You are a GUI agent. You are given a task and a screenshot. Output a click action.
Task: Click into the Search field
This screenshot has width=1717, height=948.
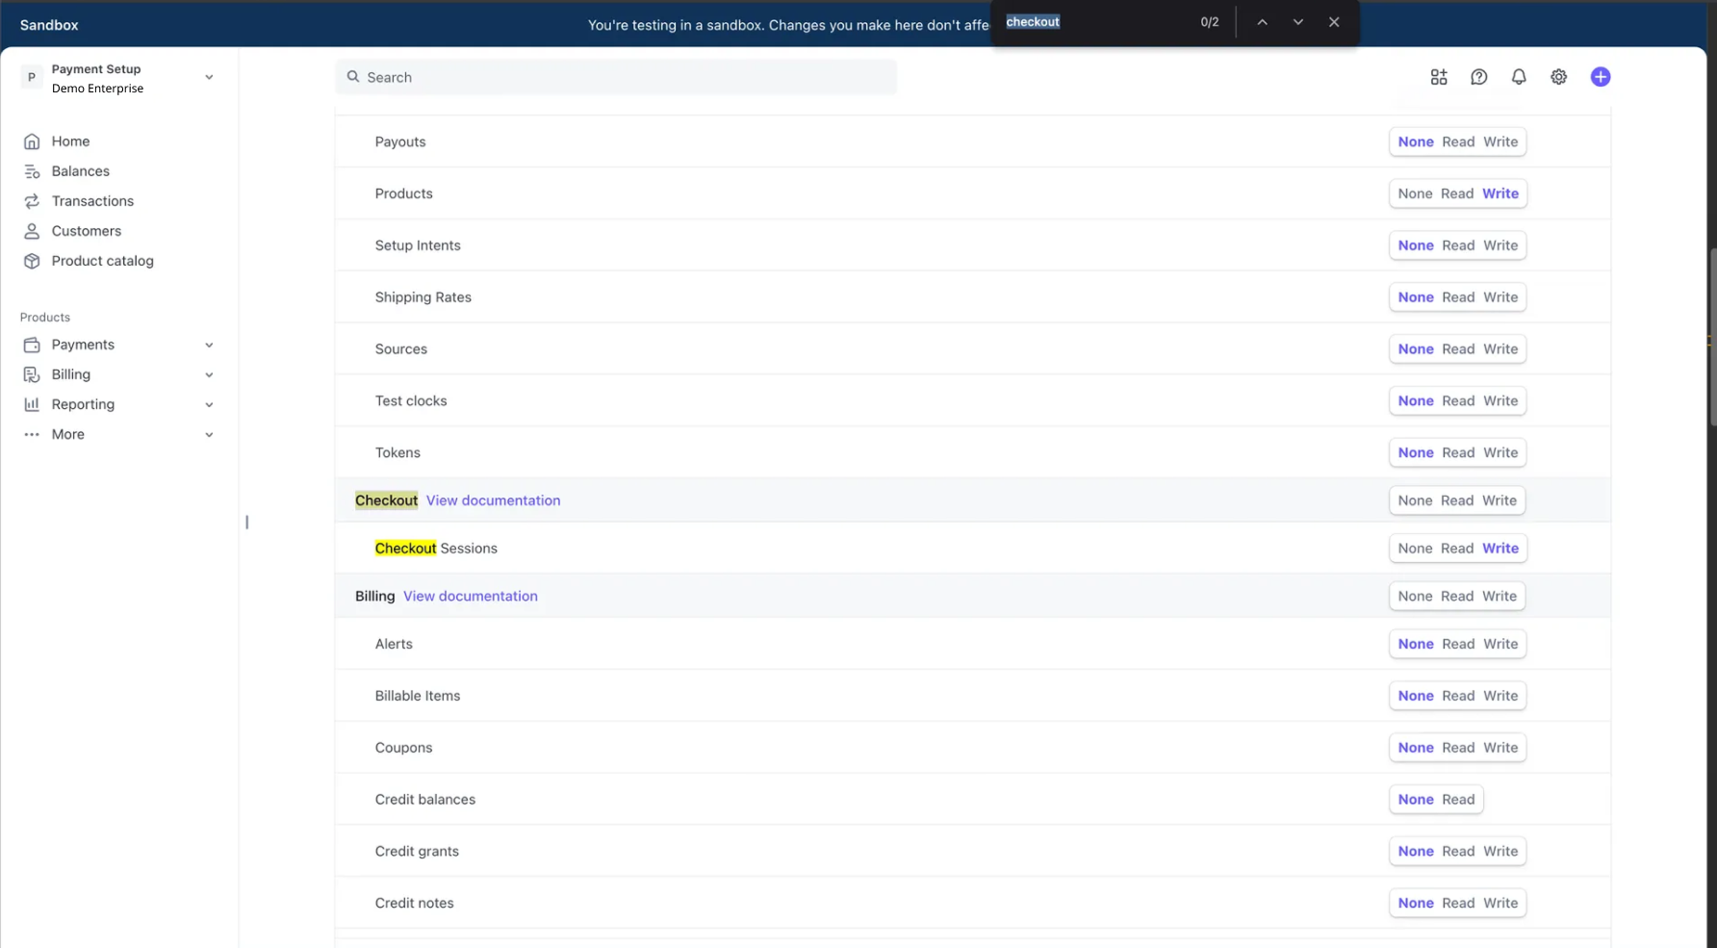[x=616, y=76]
